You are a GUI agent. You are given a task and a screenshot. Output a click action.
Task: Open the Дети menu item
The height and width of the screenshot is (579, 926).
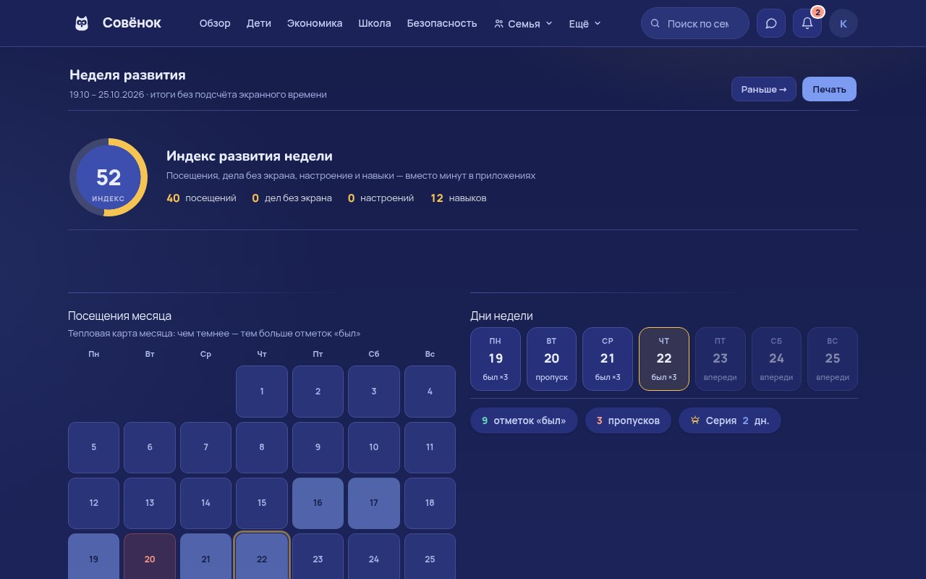[x=259, y=23]
